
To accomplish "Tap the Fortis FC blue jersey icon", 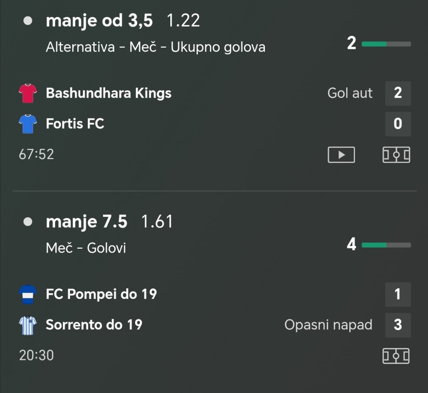I will point(27,123).
